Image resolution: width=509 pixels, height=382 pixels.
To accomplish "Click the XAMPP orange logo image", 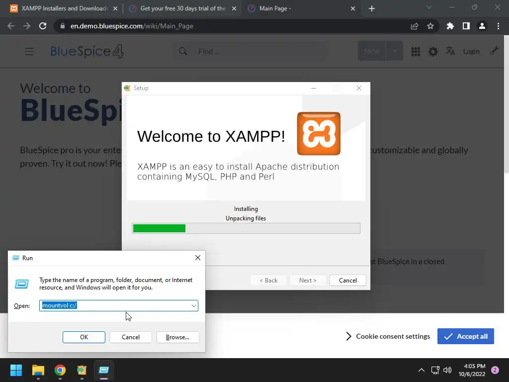I will coord(319,133).
